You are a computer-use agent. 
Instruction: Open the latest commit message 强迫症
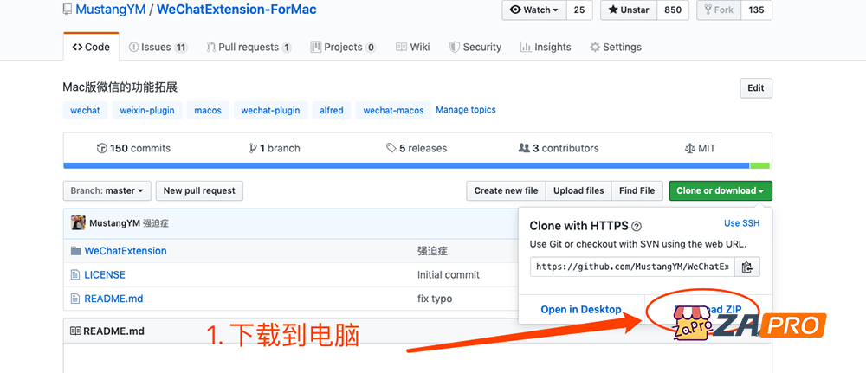point(156,223)
